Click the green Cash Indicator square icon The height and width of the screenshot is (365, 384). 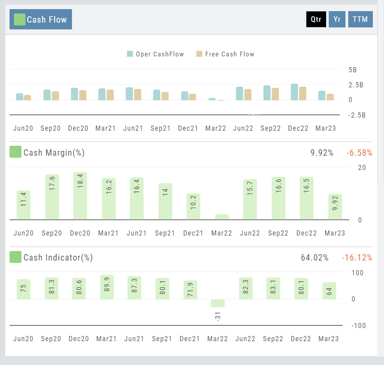pos(16,257)
